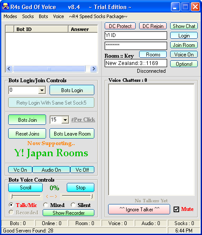Click Retry Login With Same Set Sock5
Image resolution: width=202 pixels, height=235 pixels.
click(x=51, y=103)
